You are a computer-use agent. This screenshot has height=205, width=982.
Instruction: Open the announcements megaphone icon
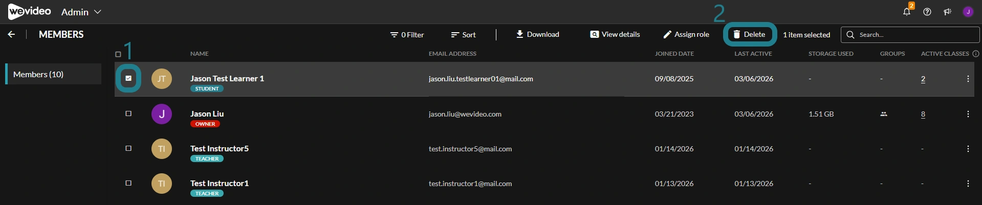(x=948, y=12)
